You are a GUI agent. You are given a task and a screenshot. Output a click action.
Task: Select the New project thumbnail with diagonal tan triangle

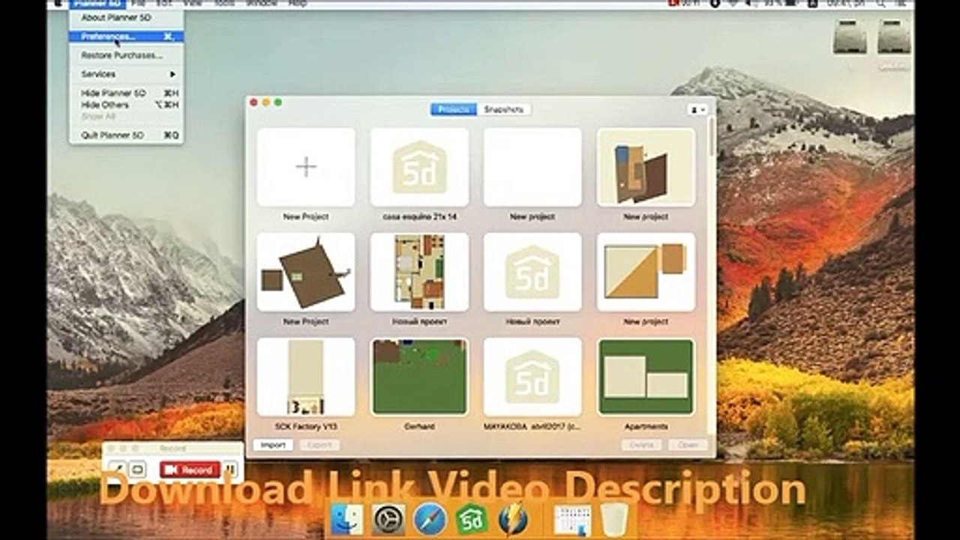646,271
